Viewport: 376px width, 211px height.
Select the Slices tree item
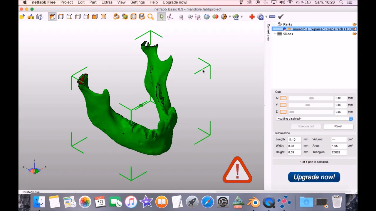(x=288, y=34)
